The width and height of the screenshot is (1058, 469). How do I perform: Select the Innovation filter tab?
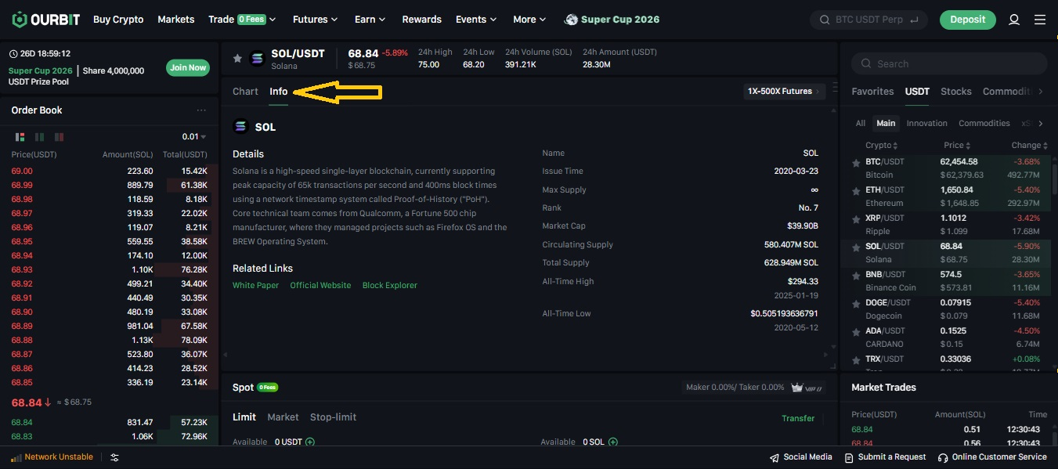(x=926, y=124)
